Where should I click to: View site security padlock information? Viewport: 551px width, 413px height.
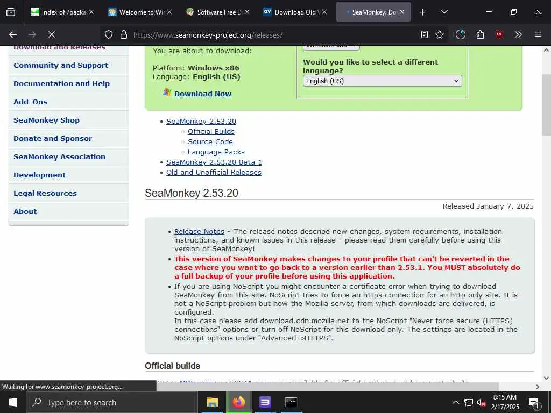pyautogui.click(x=123, y=34)
